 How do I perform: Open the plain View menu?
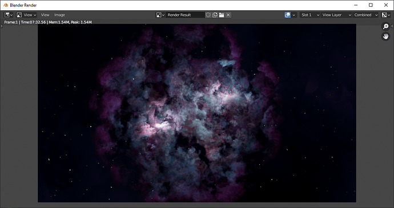coord(45,15)
